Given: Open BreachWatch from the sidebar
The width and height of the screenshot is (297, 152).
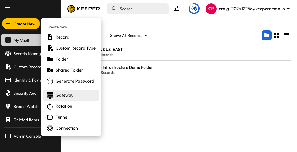Looking at the screenshot, I should [26, 107].
